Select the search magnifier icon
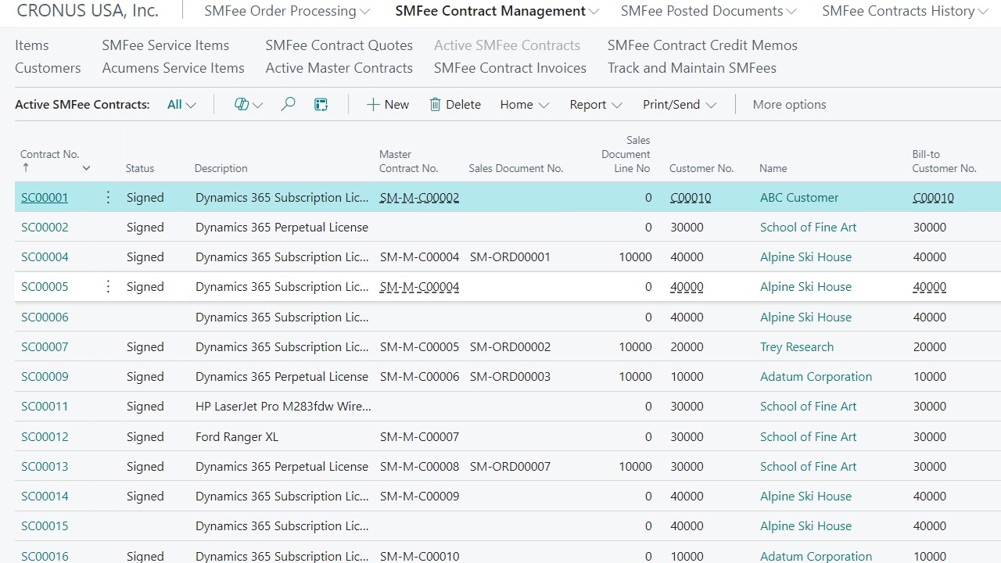Screen dimensions: 1001x563 point(288,103)
